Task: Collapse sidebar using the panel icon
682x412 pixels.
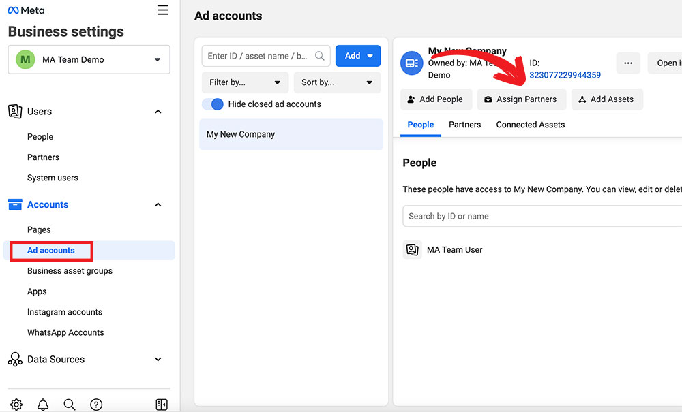Action: coord(162,405)
